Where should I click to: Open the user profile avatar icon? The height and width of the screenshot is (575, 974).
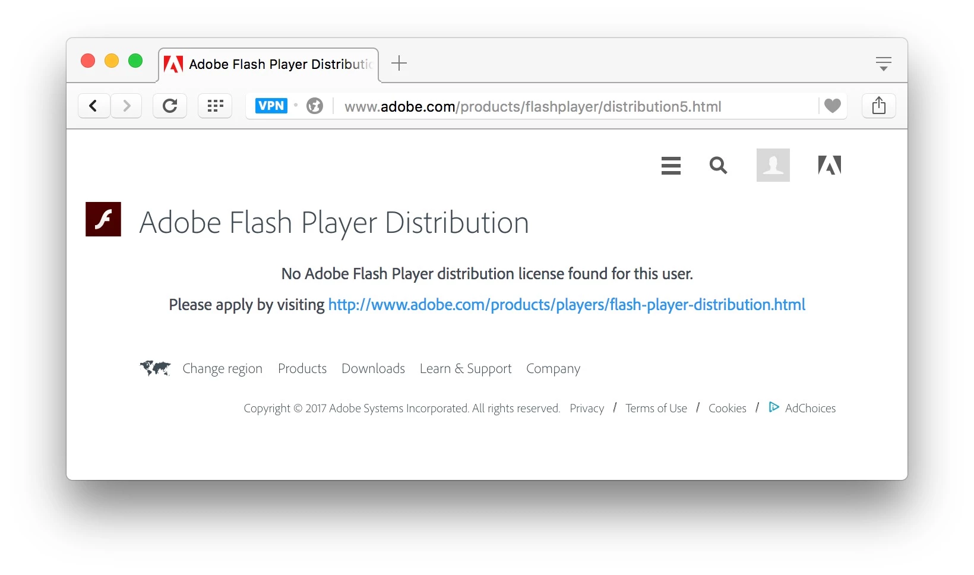click(773, 165)
